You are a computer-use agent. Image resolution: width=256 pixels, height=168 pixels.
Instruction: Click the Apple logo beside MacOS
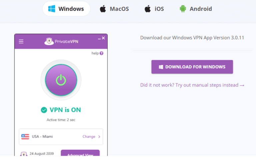pos(103,9)
